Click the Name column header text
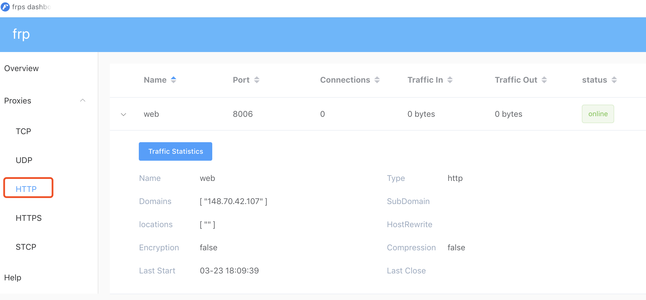Image resolution: width=646 pixels, height=300 pixels. point(155,80)
